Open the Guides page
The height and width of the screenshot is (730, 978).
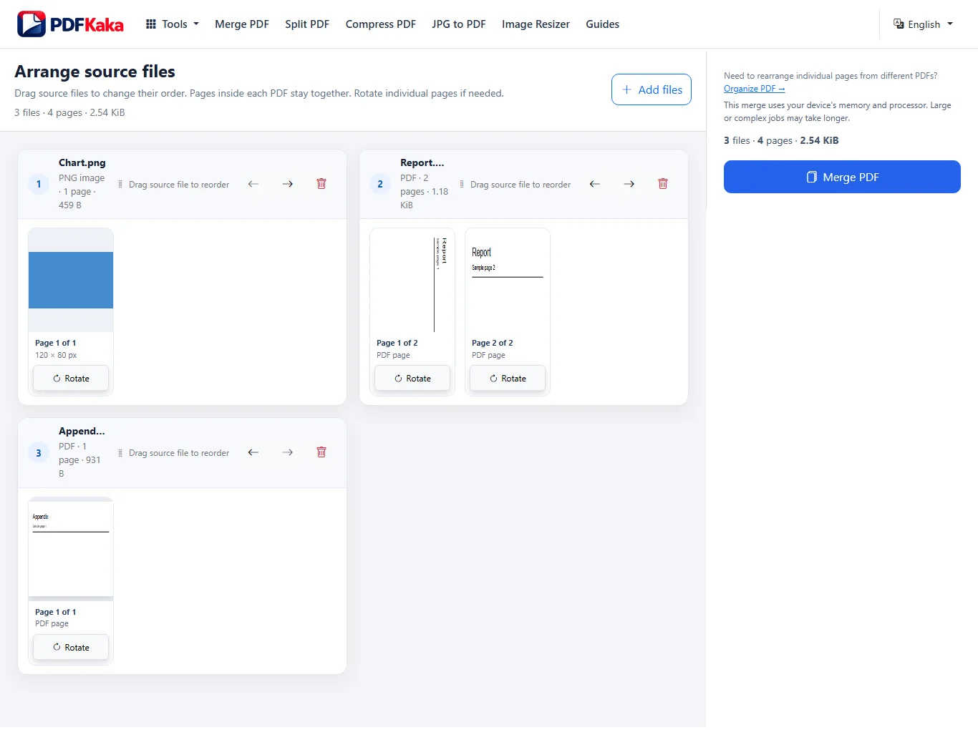(602, 24)
